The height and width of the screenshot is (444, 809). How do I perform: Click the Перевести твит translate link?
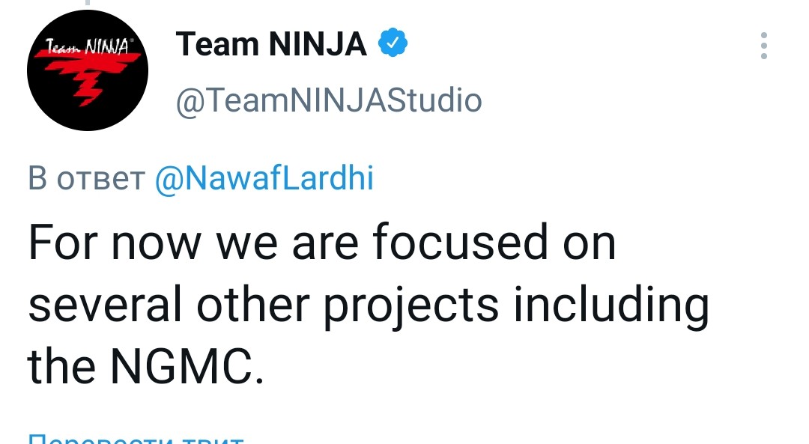[136, 440]
